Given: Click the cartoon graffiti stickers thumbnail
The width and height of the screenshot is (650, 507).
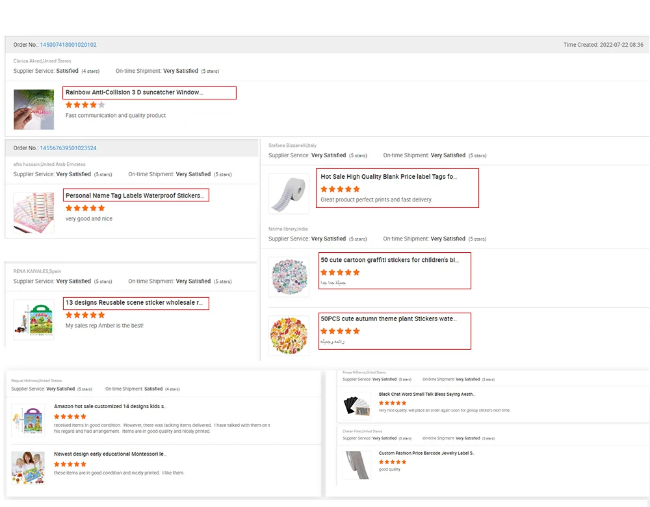Looking at the screenshot, I should click(289, 277).
